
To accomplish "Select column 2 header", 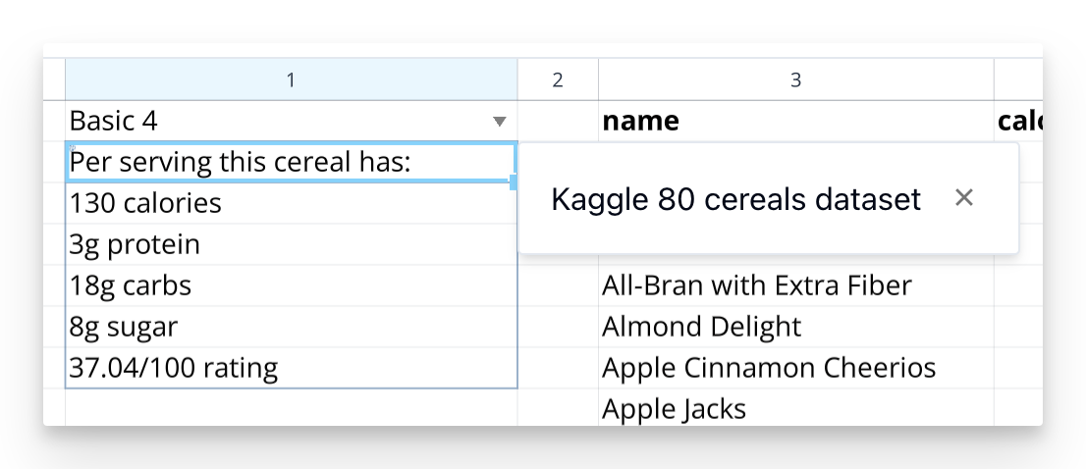I will 558,79.
